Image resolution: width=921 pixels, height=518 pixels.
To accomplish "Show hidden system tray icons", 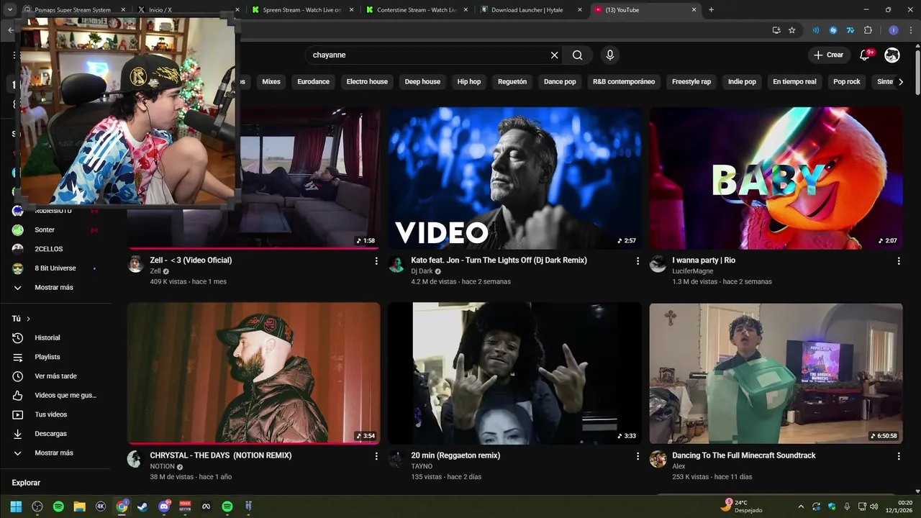I will click(801, 506).
